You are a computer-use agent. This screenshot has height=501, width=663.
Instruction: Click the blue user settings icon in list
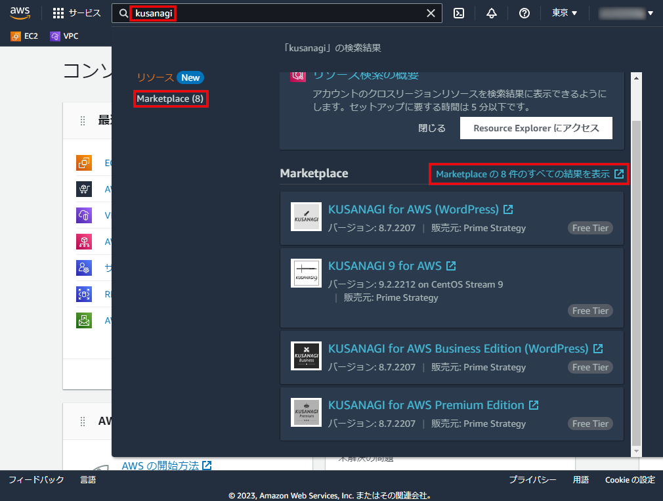click(x=84, y=268)
